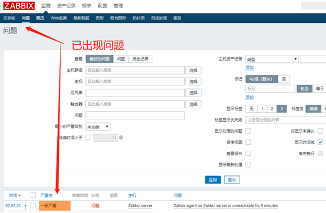Check the row checkbox for 02:57:21 problem
This screenshot has width=326, height=213.
pyautogui.click(x=34, y=205)
